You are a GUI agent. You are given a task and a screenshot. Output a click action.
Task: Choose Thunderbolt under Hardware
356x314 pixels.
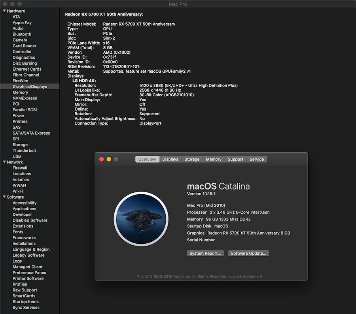click(24, 150)
